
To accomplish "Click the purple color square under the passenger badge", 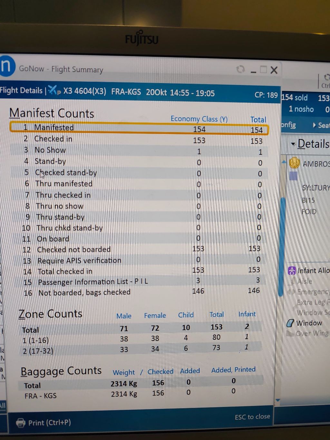I will point(293,176).
